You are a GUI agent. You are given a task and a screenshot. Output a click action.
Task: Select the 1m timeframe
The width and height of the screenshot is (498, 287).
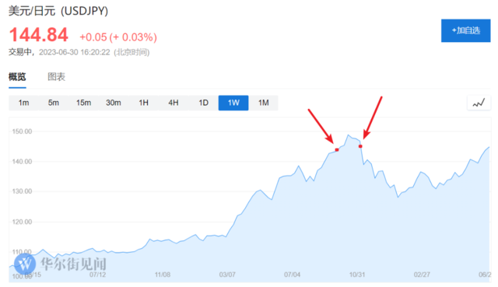pyautogui.click(x=23, y=103)
